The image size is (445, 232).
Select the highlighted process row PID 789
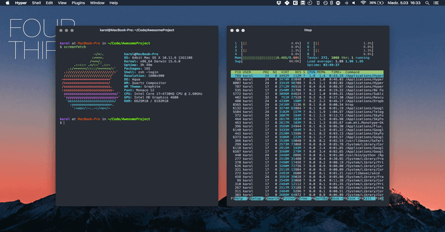click(307, 76)
